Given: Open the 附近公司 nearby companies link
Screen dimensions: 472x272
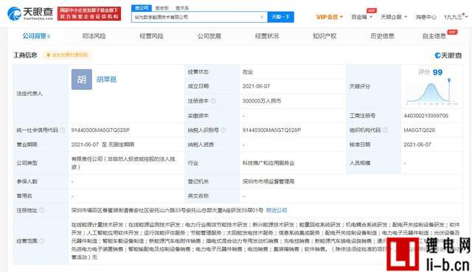Looking at the screenshot, I should (x=277, y=210).
